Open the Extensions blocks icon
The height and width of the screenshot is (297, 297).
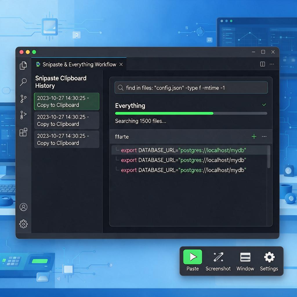point(23,132)
